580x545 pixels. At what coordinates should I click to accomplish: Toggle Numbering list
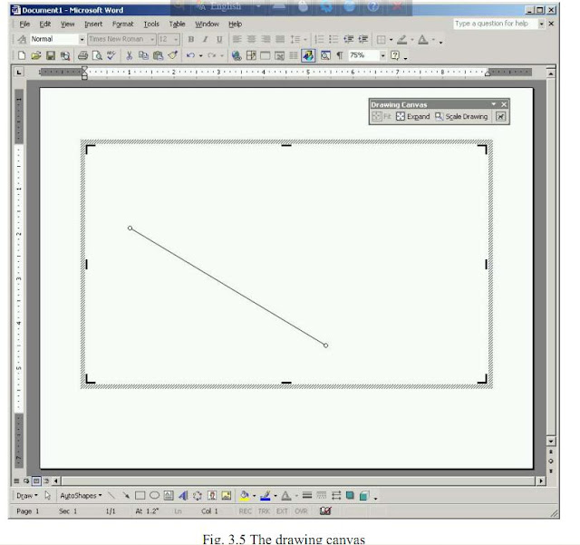319,39
